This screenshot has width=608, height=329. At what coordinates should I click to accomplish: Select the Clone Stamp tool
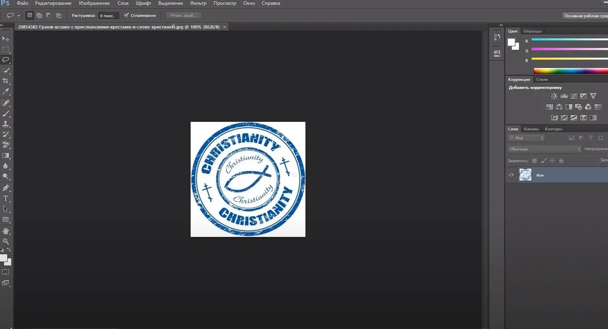pos(6,124)
